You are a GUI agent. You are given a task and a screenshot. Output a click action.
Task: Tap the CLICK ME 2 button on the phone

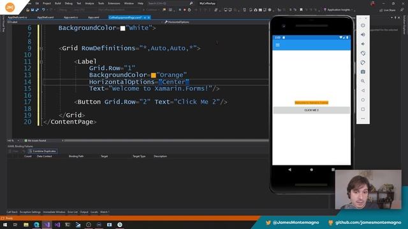pyautogui.click(x=312, y=110)
